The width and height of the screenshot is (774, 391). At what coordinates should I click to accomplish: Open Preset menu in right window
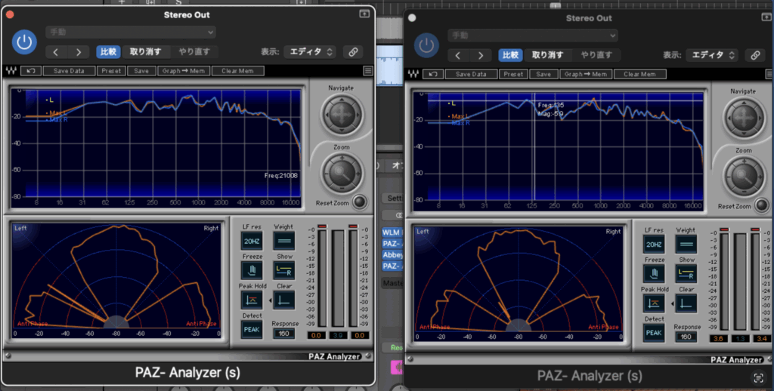pos(513,75)
